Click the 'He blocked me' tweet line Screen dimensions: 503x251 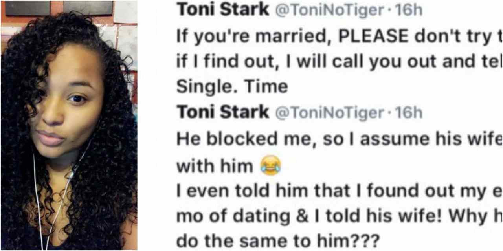(340, 139)
